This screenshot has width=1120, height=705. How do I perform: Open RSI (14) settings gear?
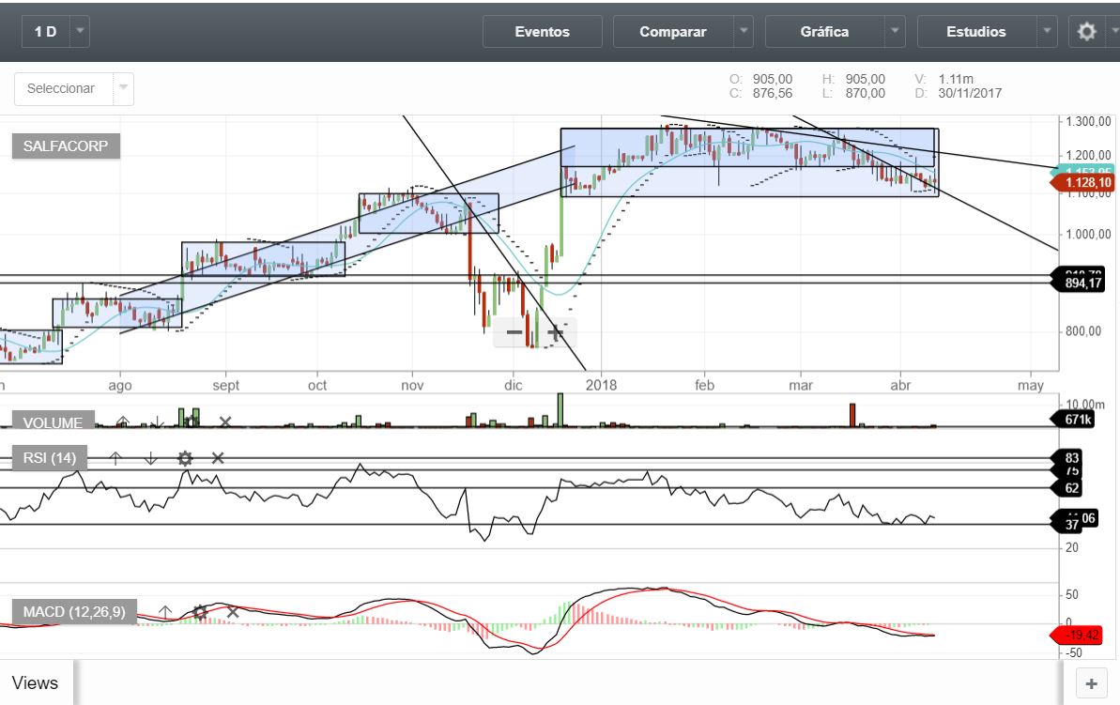(185, 458)
